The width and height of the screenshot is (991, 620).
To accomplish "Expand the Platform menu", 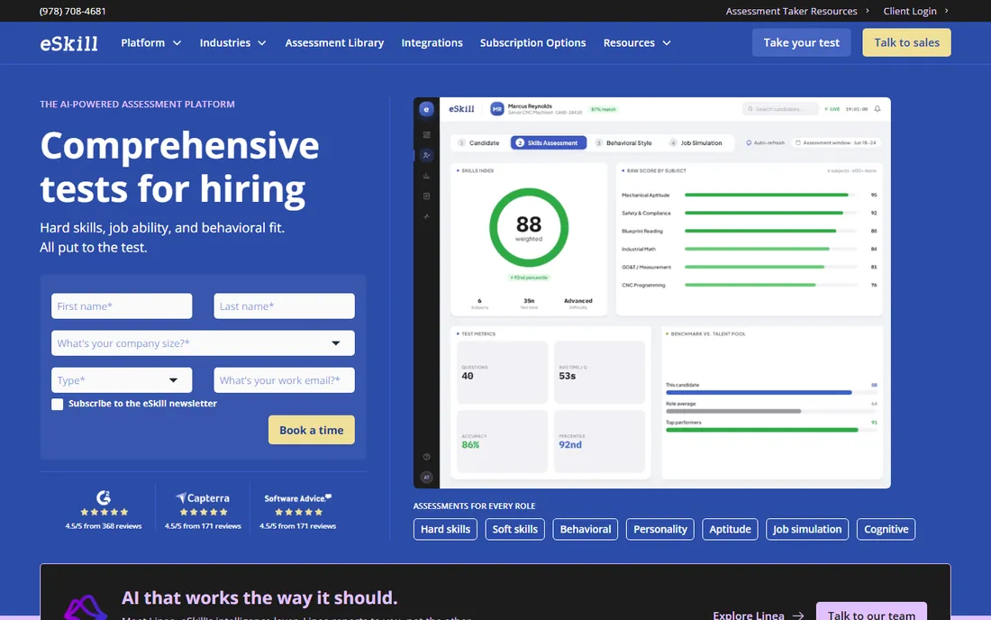I will [151, 43].
